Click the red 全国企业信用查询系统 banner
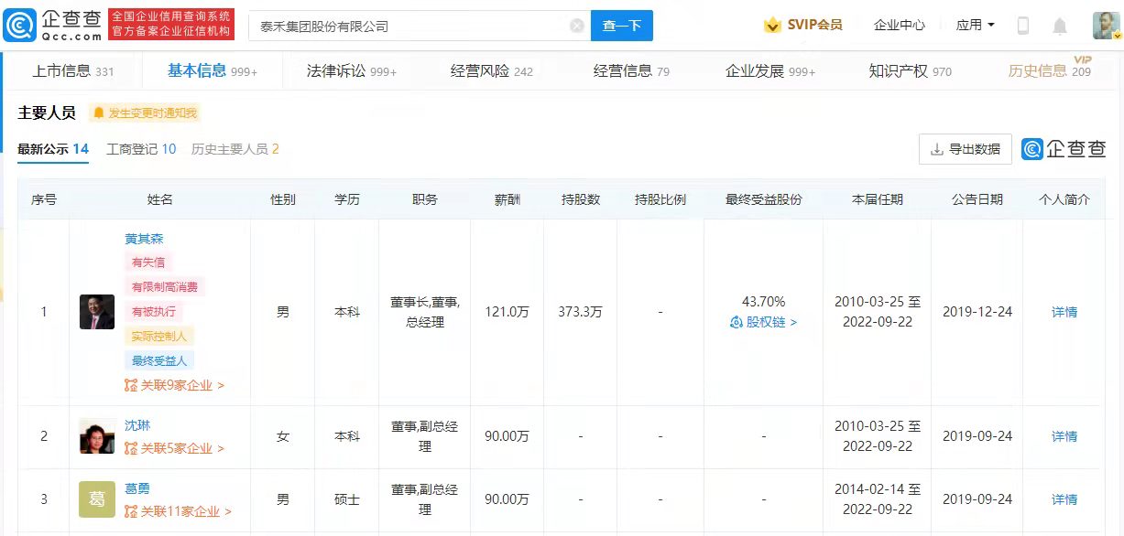This screenshot has width=1124, height=536. [x=171, y=26]
